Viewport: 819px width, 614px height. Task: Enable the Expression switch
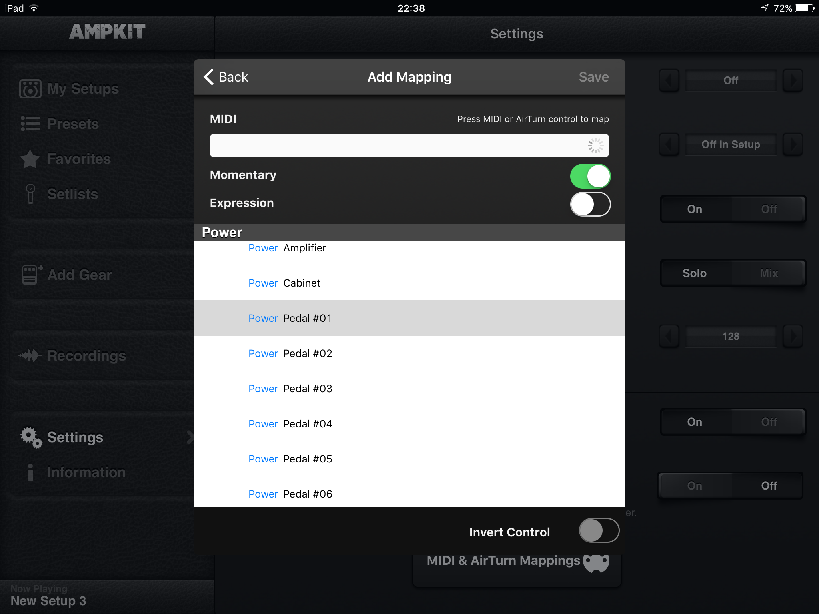pyautogui.click(x=590, y=204)
